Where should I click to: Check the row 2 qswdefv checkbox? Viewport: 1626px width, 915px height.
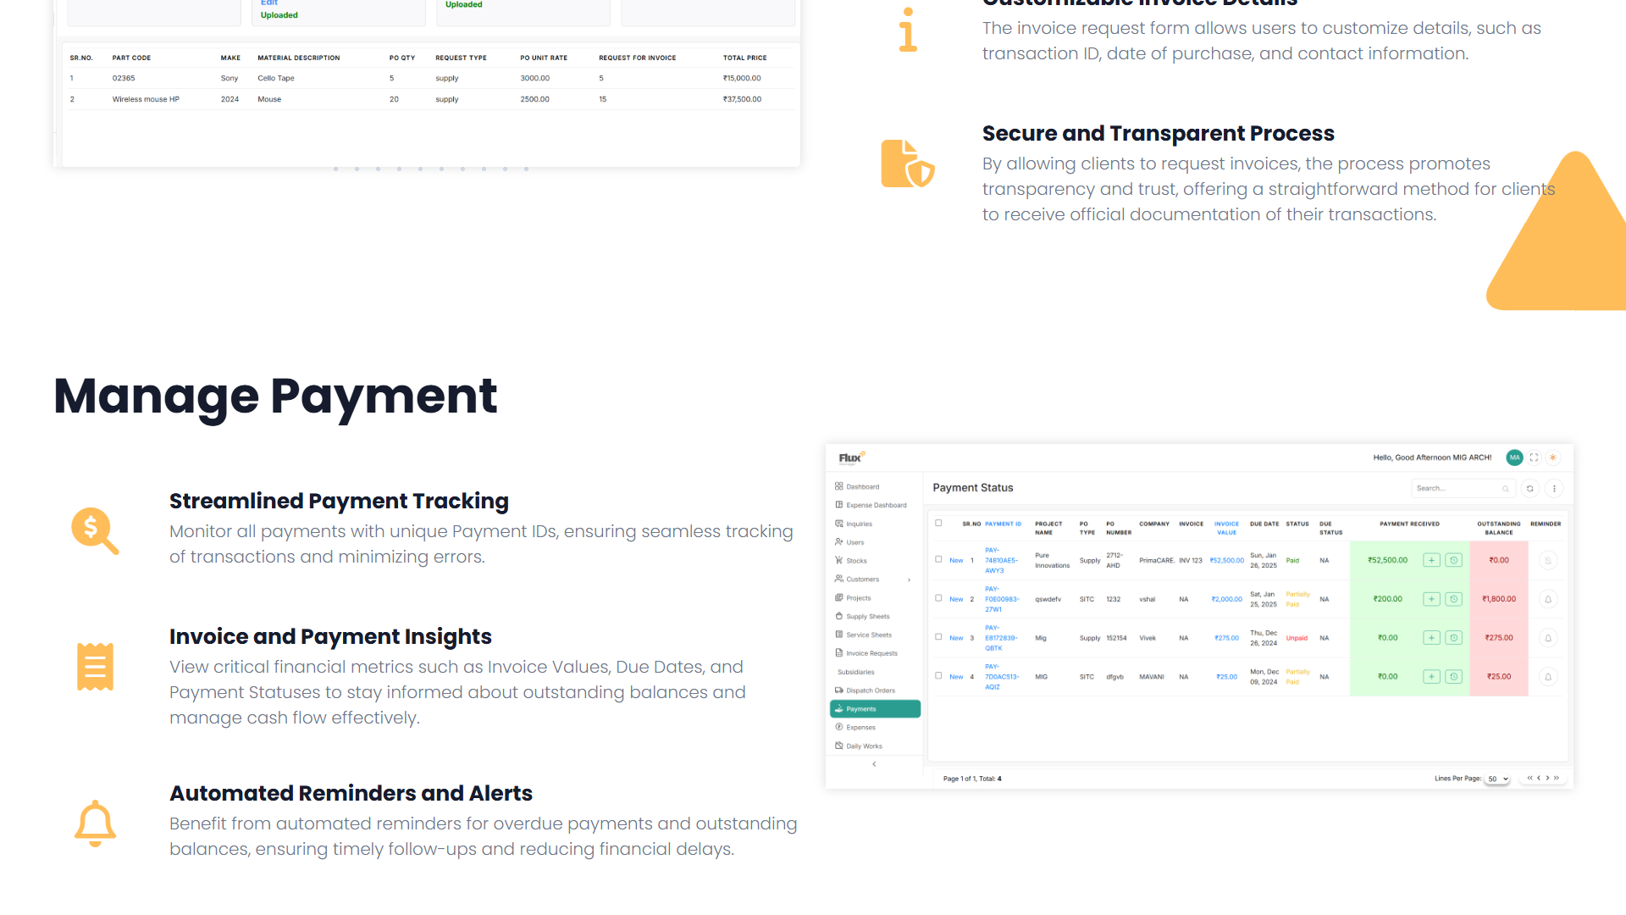[x=938, y=598]
